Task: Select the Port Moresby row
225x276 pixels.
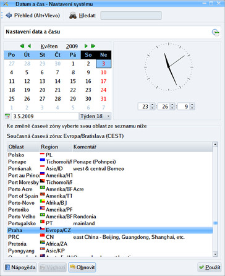Action: click(x=110, y=182)
